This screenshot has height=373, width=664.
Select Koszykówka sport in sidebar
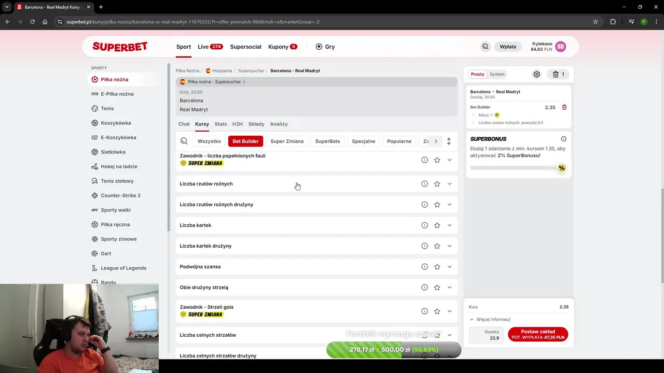point(116,123)
